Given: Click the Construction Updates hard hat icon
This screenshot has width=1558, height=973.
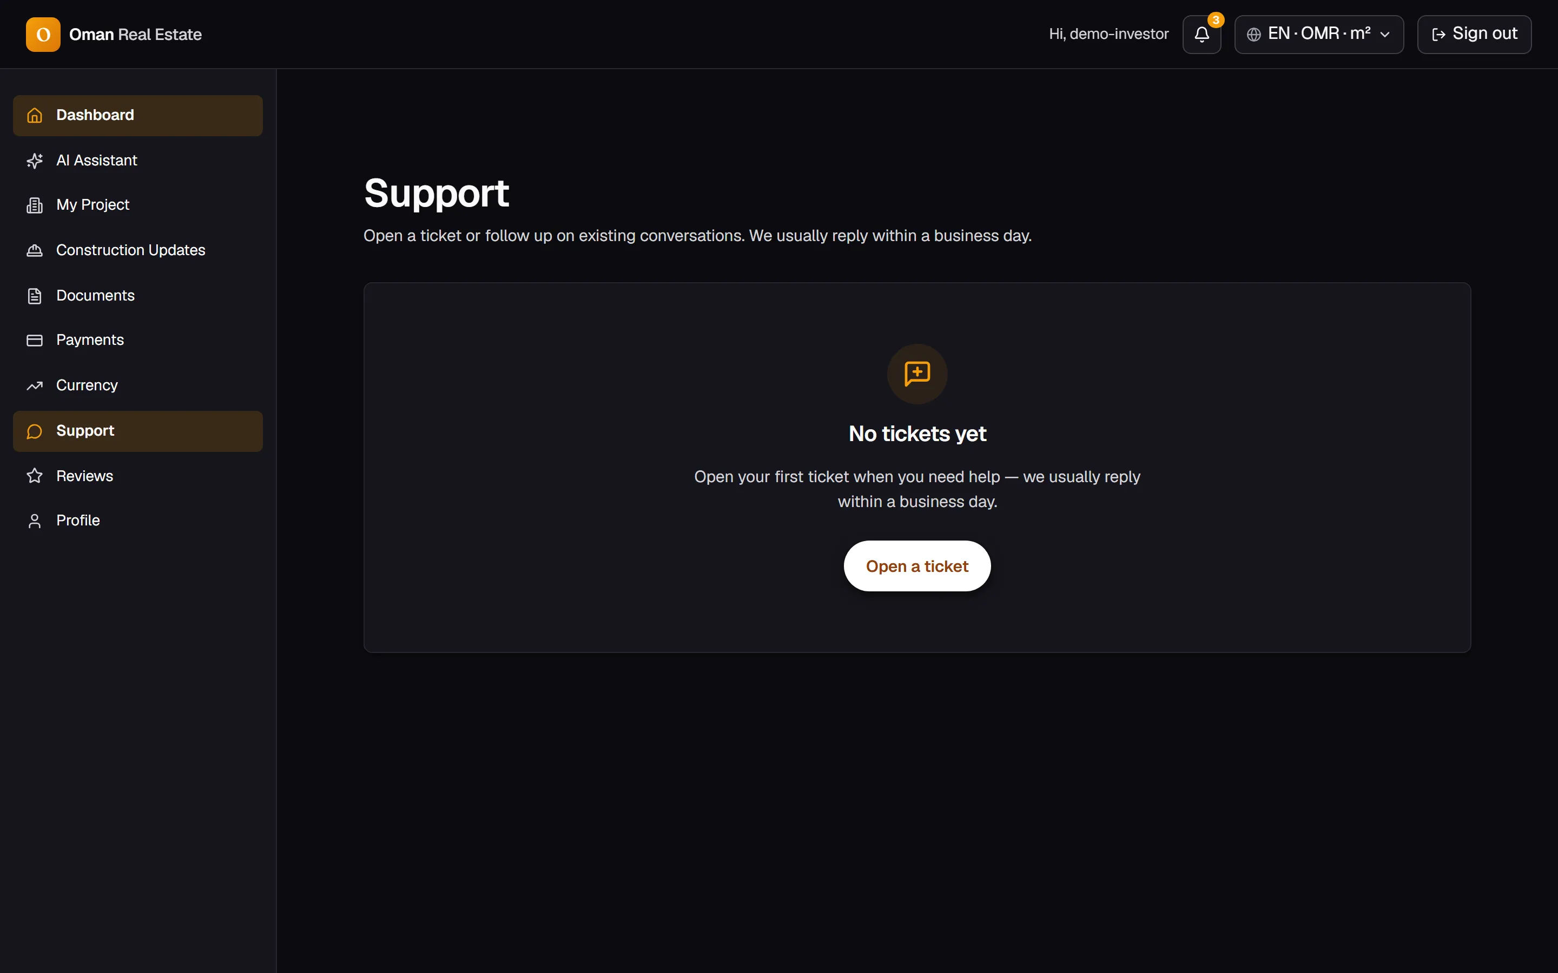Looking at the screenshot, I should tap(35, 250).
